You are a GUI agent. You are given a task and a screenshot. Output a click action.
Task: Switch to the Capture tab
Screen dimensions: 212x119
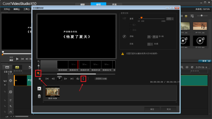tap(82, 4)
